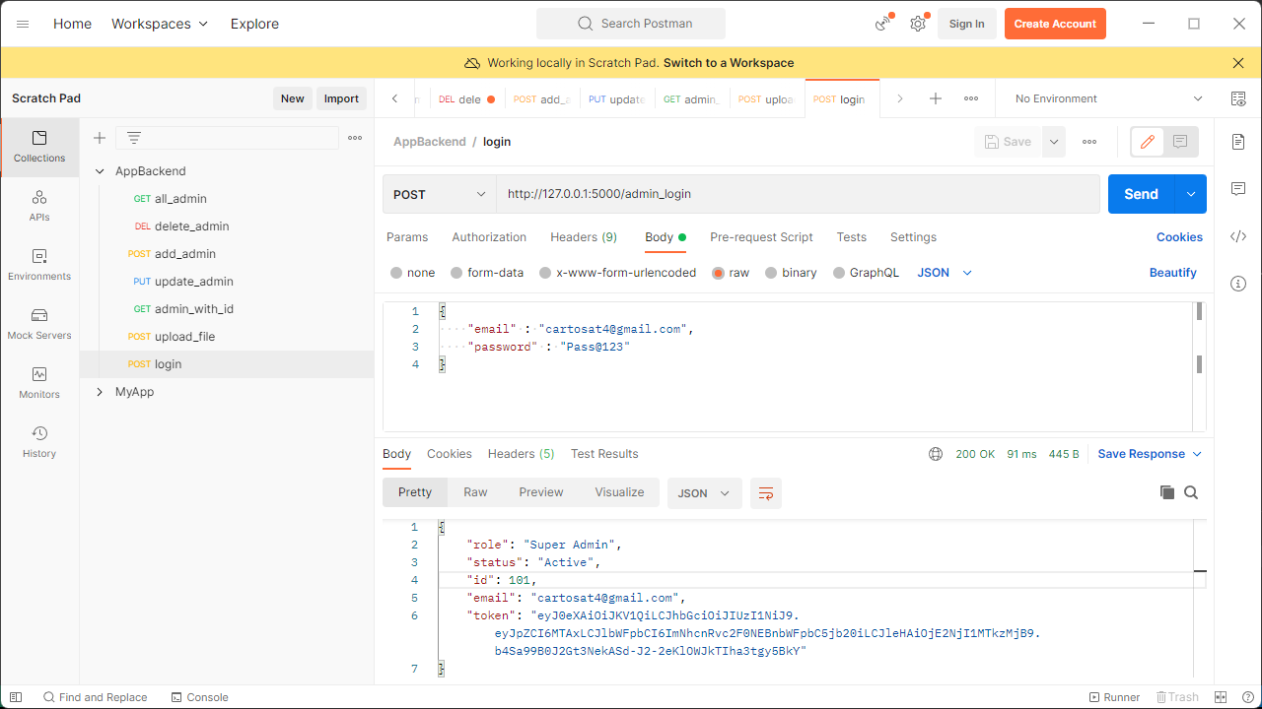Open the code snippet icon
The image size is (1262, 709).
coord(1238,236)
